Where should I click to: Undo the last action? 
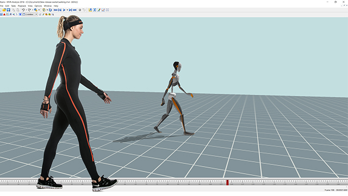[x=23, y=10]
